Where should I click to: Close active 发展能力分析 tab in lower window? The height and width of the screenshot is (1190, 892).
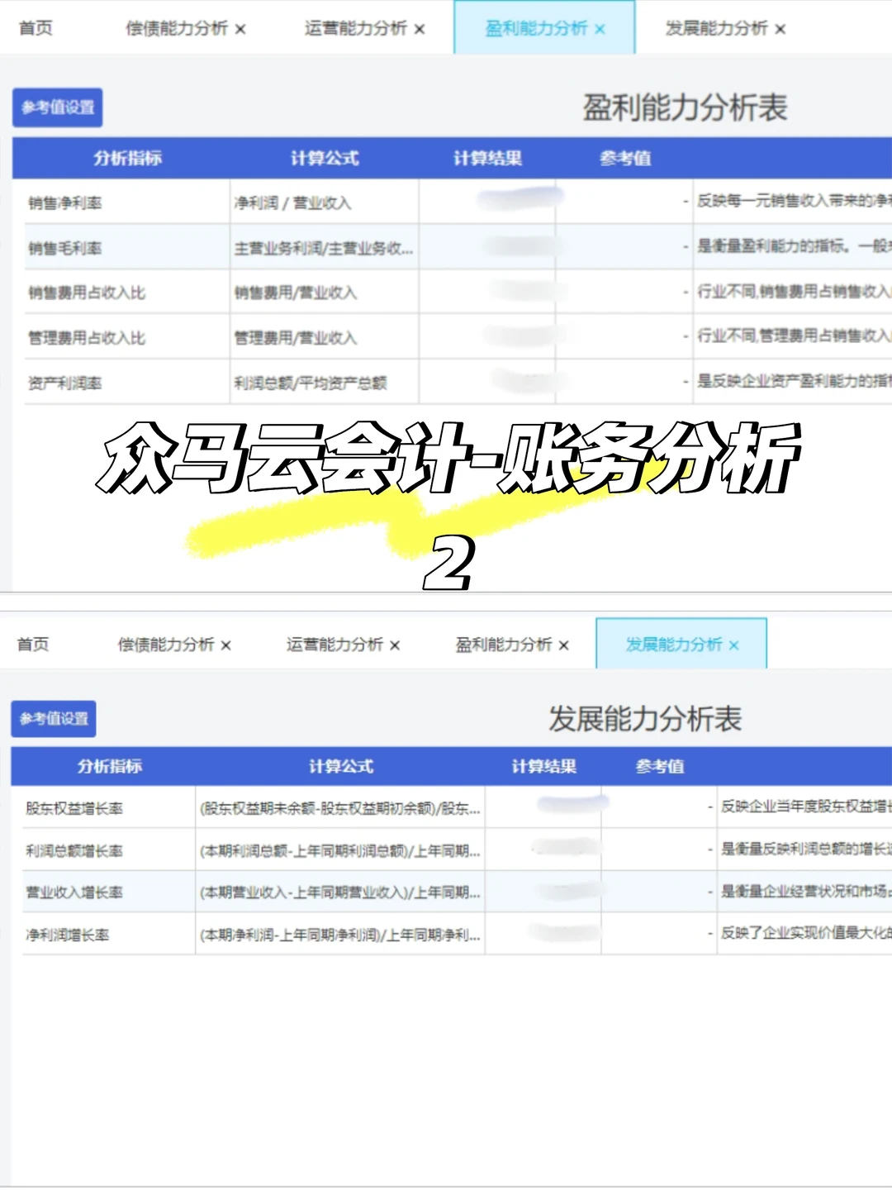pyautogui.click(x=734, y=645)
